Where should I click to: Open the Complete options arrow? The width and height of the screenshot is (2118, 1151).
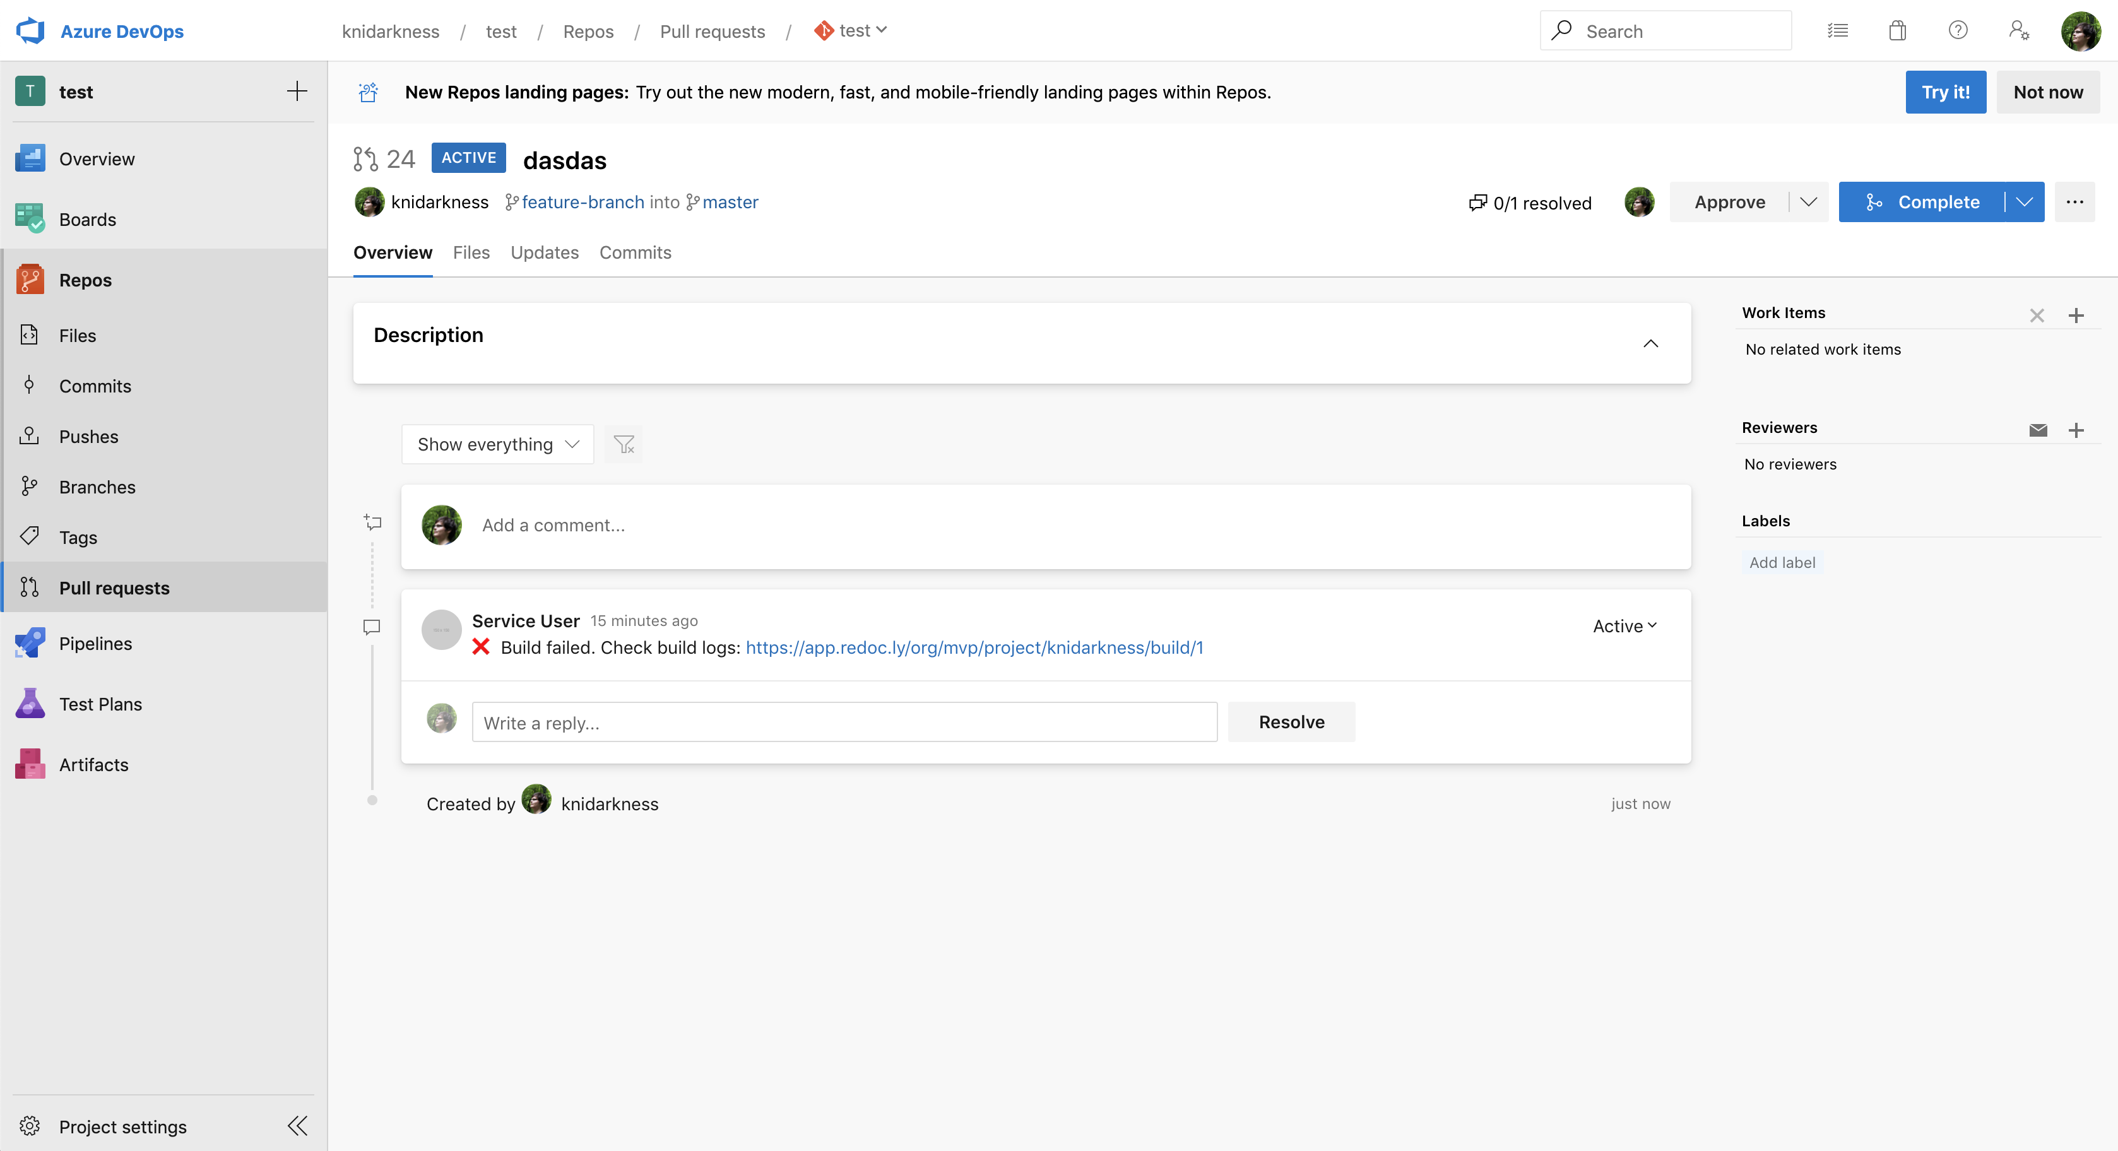2024,201
